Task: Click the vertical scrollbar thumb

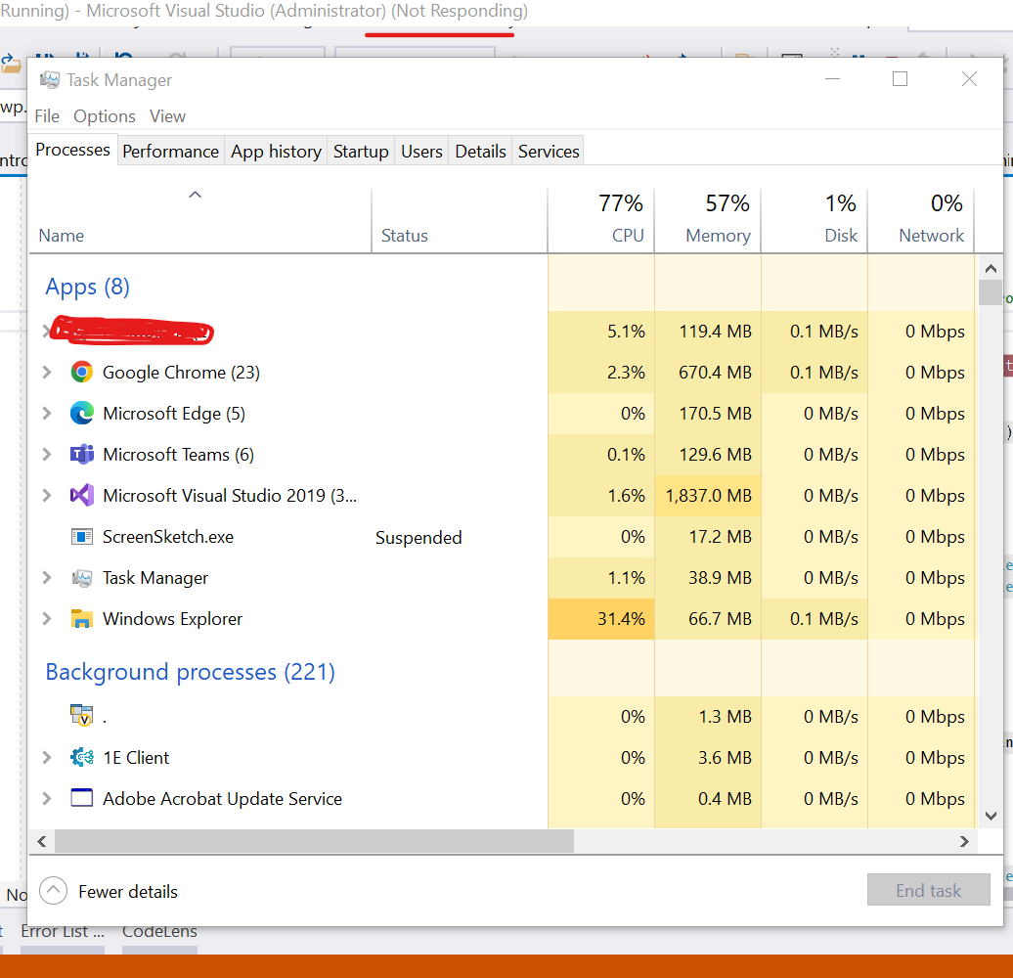Action: point(991,292)
